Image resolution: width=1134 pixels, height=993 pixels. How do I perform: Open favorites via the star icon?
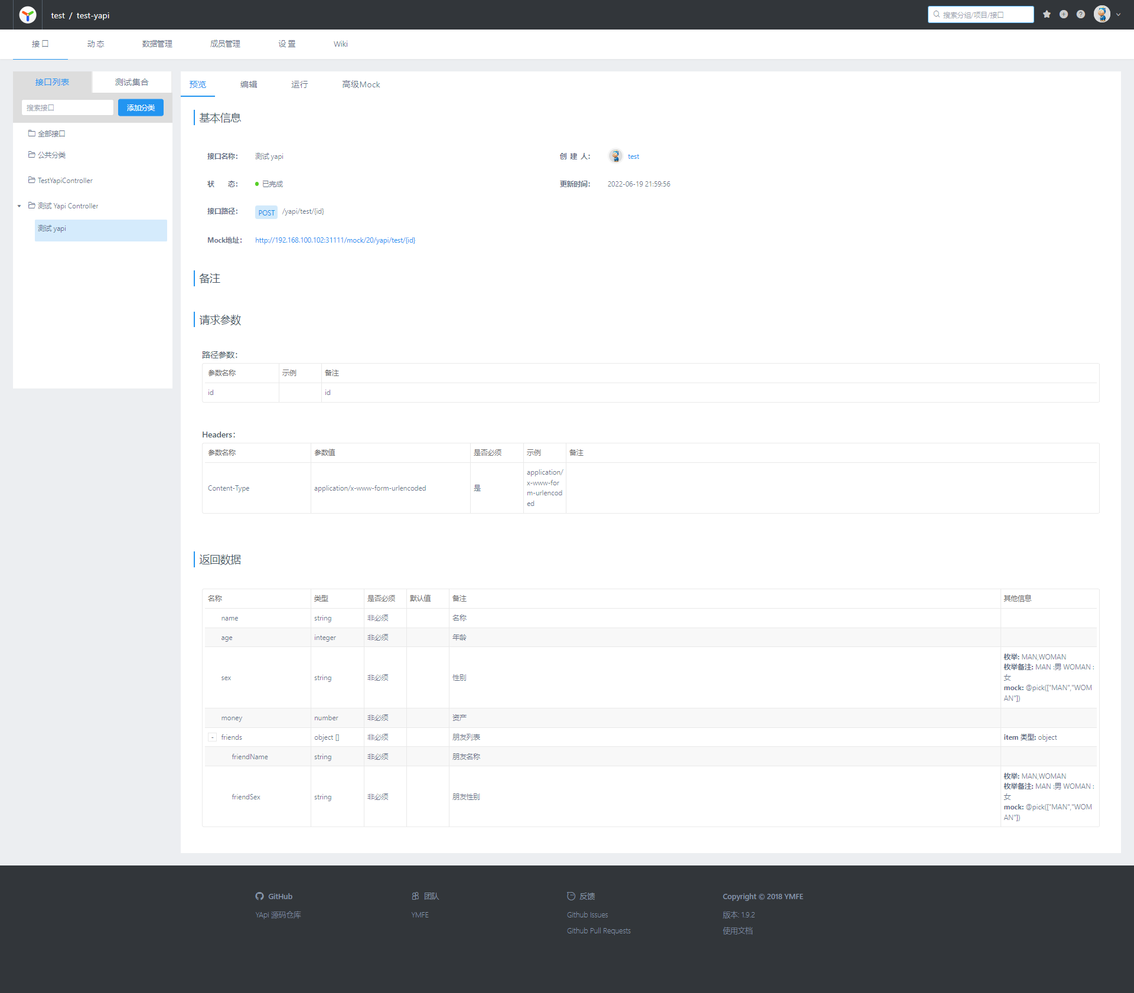click(1047, 14)
